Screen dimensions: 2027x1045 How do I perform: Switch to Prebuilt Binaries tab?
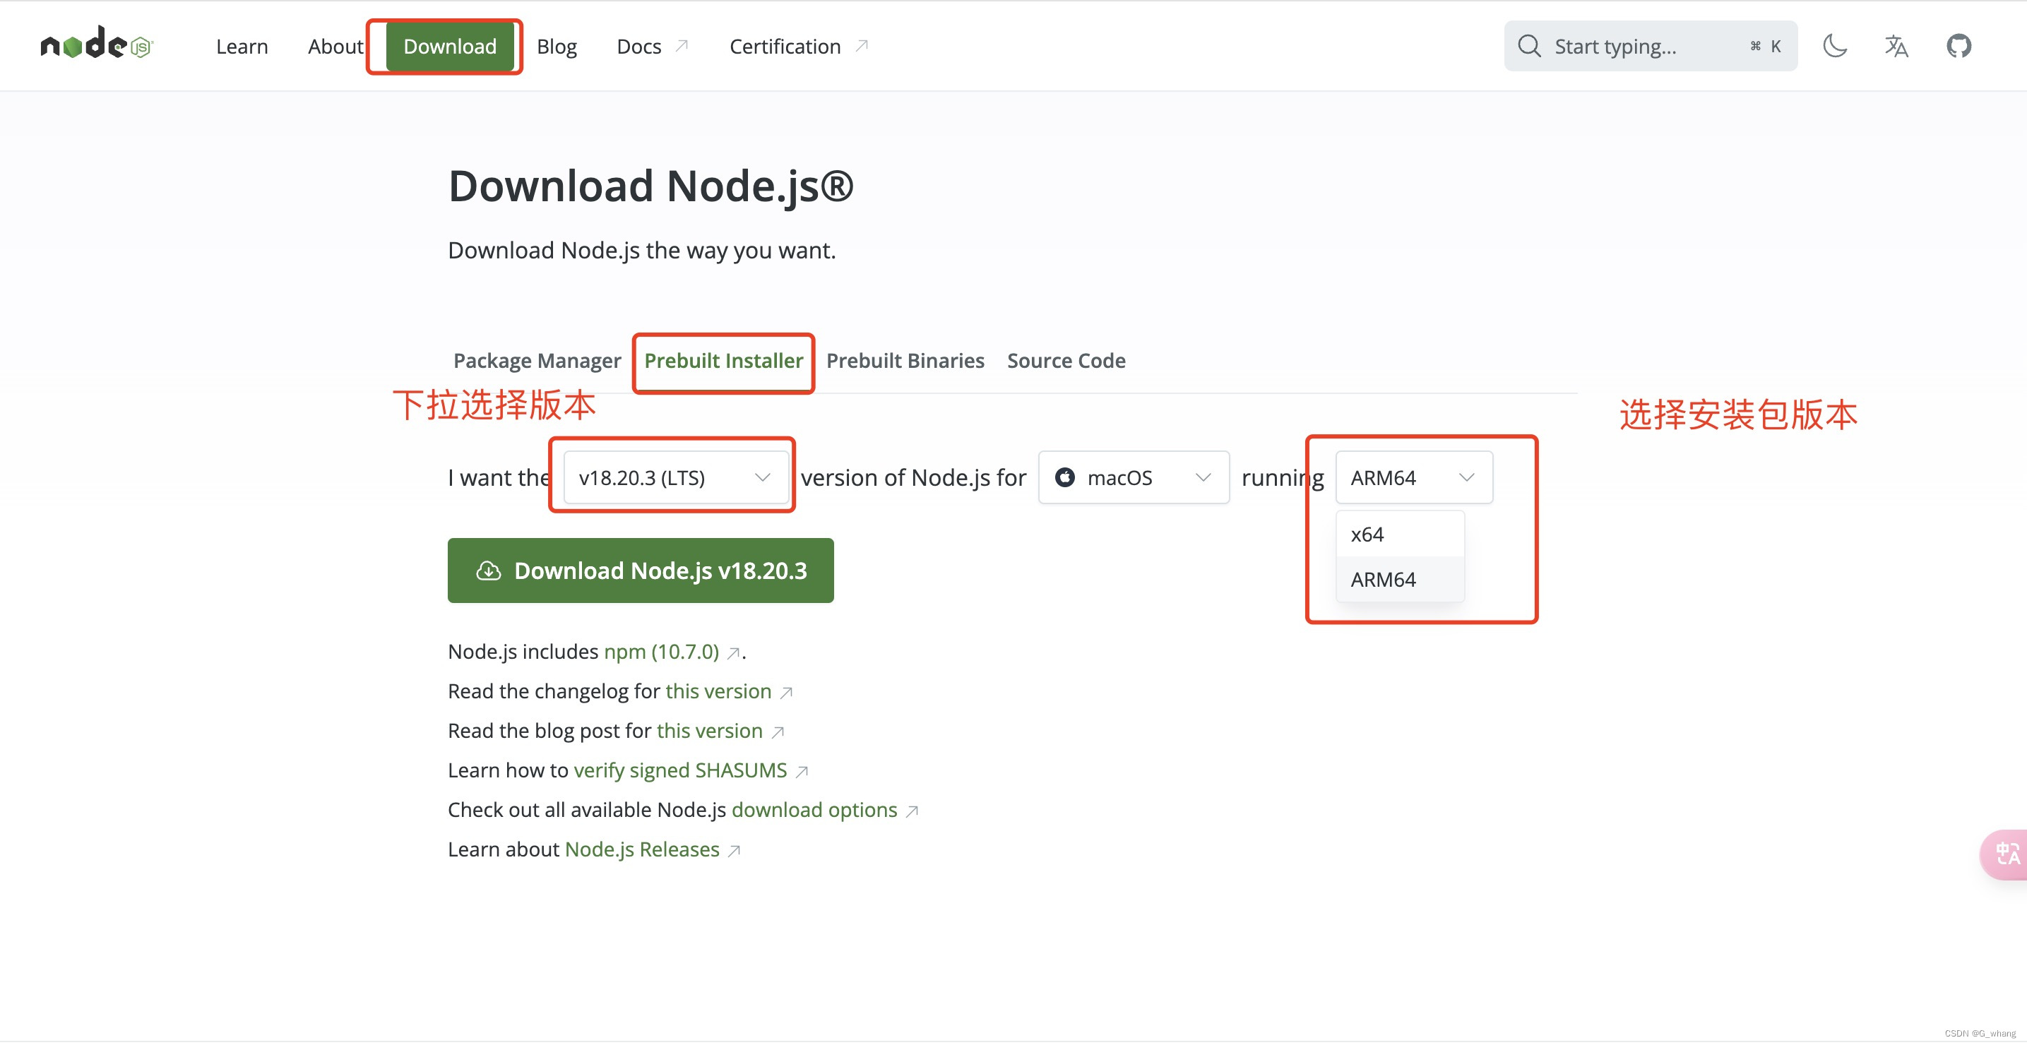(905, 359)
